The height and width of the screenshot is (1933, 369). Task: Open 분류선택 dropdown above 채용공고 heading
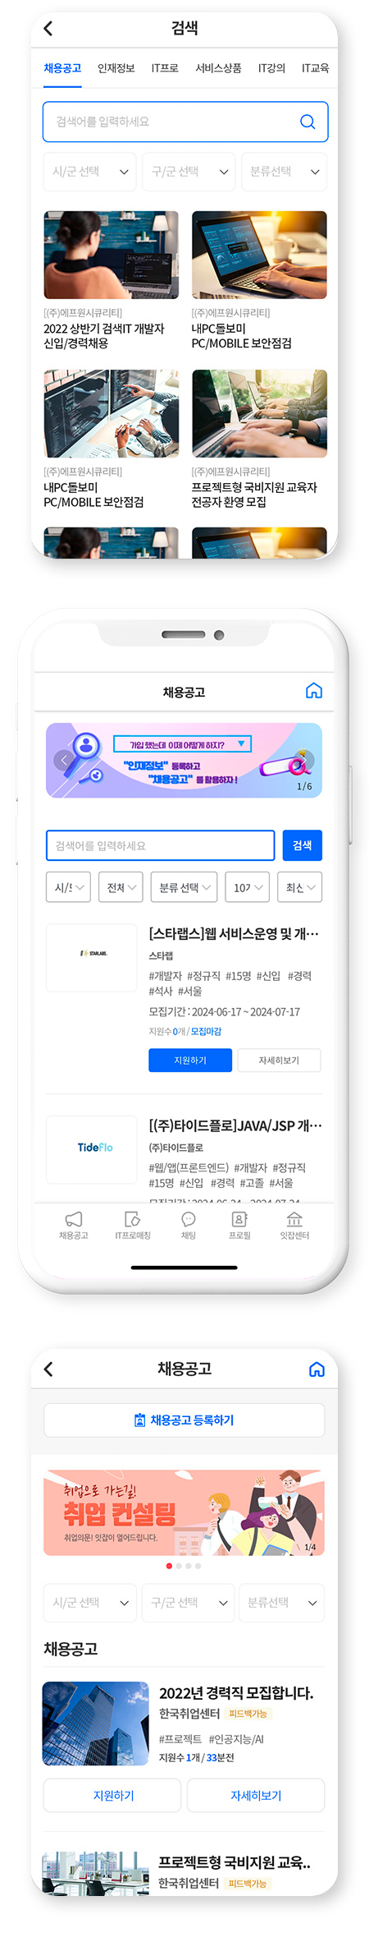283,1603
